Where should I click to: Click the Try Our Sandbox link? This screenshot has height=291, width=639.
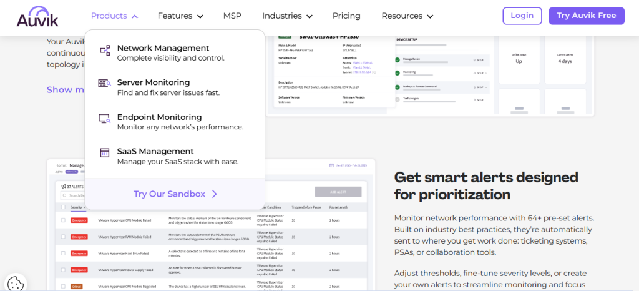coord(175,194)
